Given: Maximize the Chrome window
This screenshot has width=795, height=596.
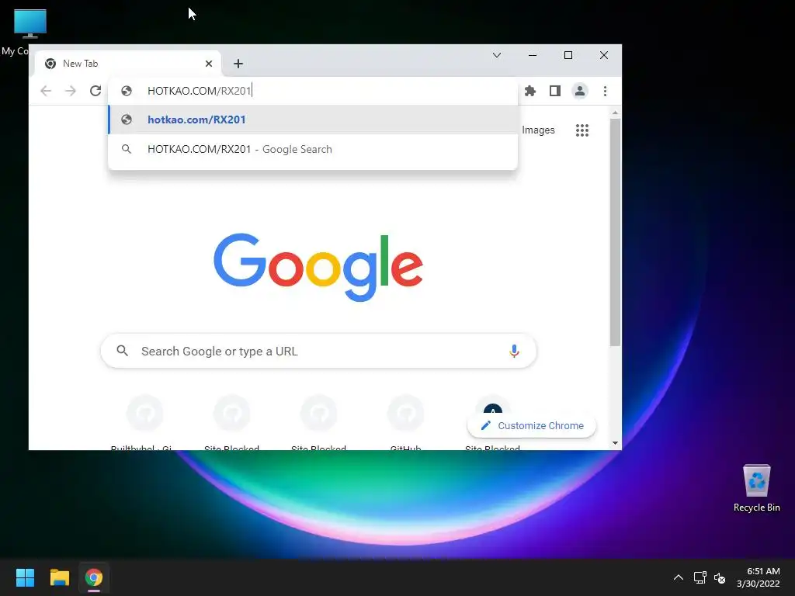Looking at the screenshot, I should point(568,55).
